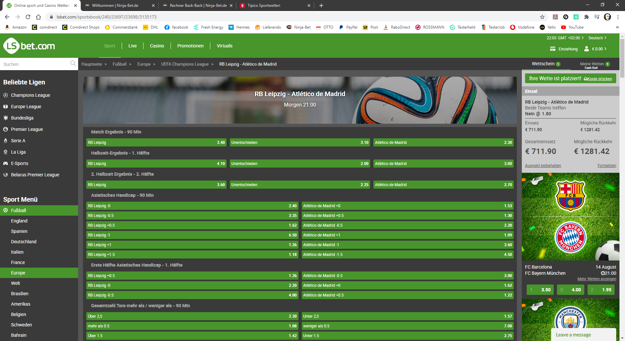This screenshot has width=625, height=341.
Task: Click the Einzahlung deposit card icon
Action: point(553,49)
